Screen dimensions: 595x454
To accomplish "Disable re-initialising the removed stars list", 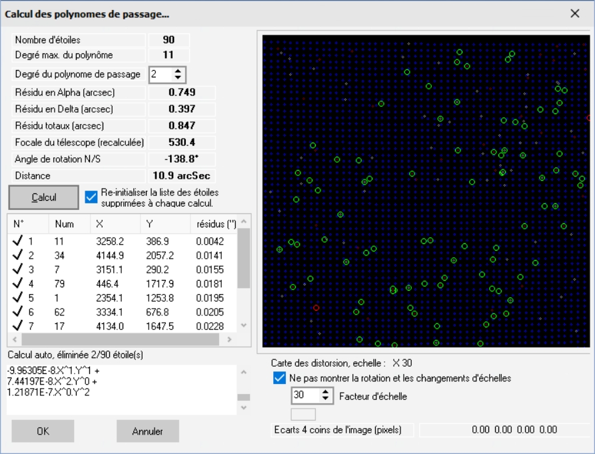I will tap(92, 196).
